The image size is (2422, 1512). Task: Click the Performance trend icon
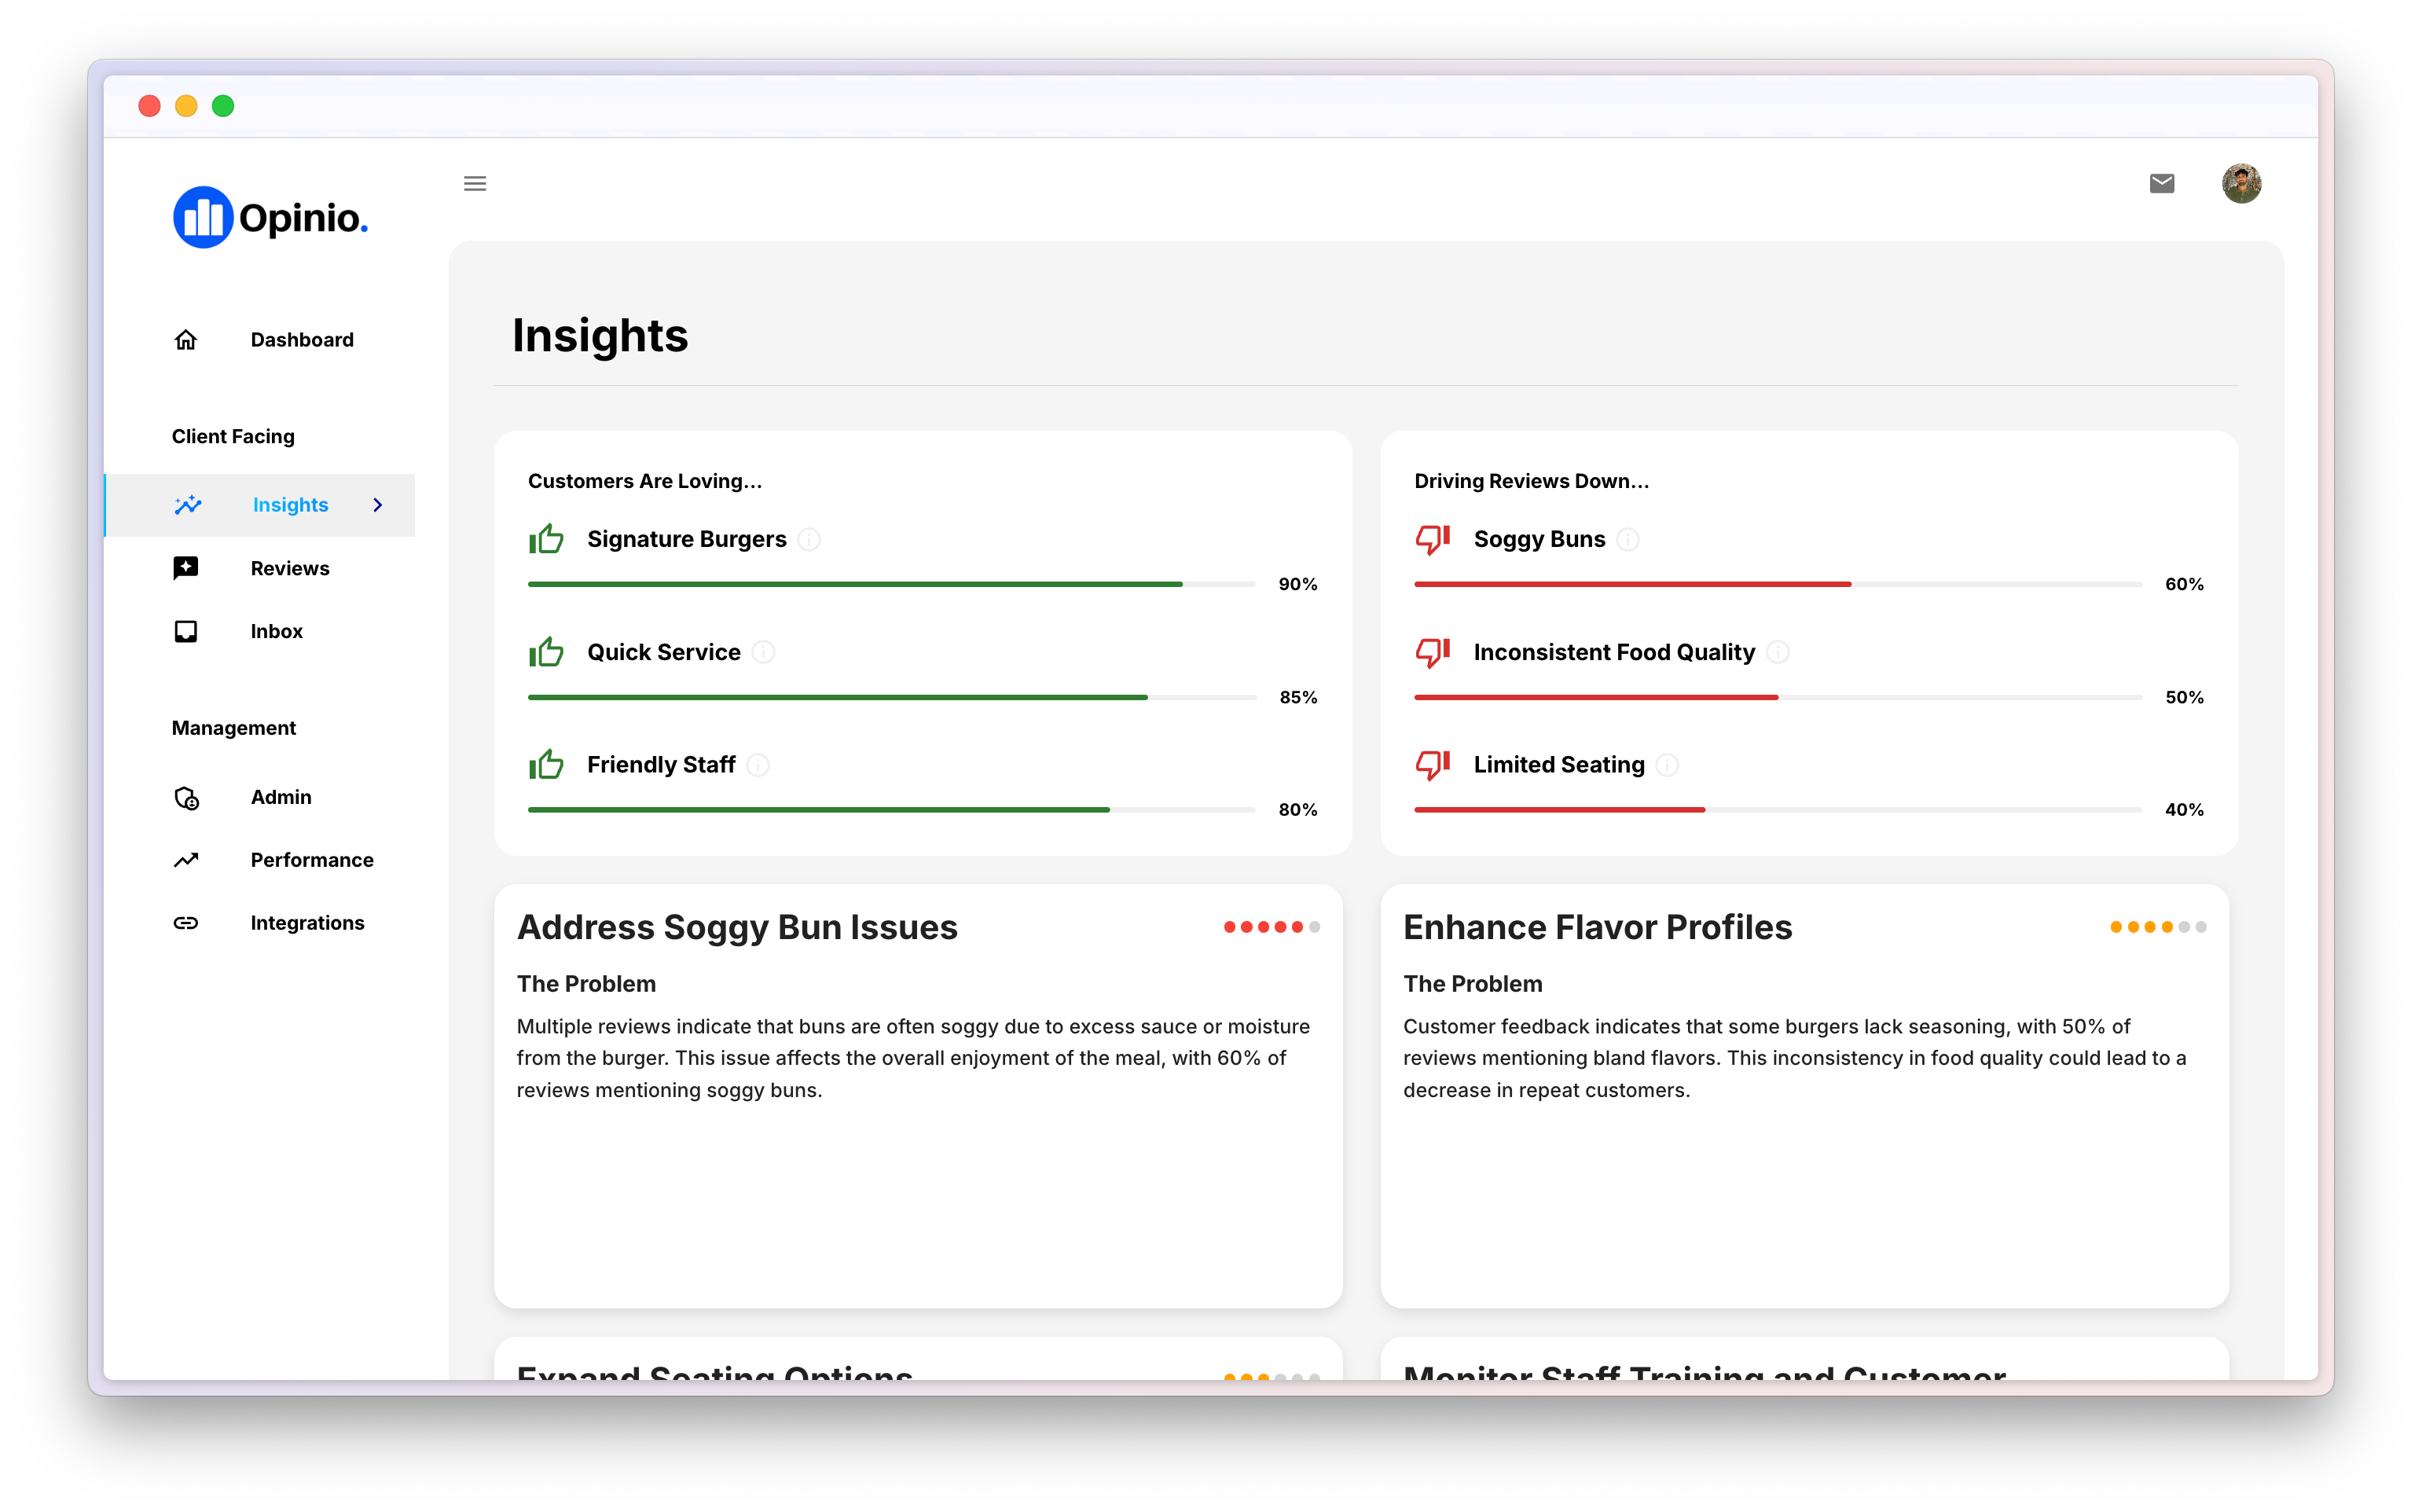click(185, 859)
